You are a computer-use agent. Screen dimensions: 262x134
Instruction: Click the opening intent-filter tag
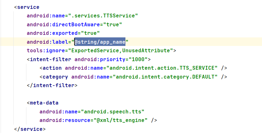tap(49, 59)
